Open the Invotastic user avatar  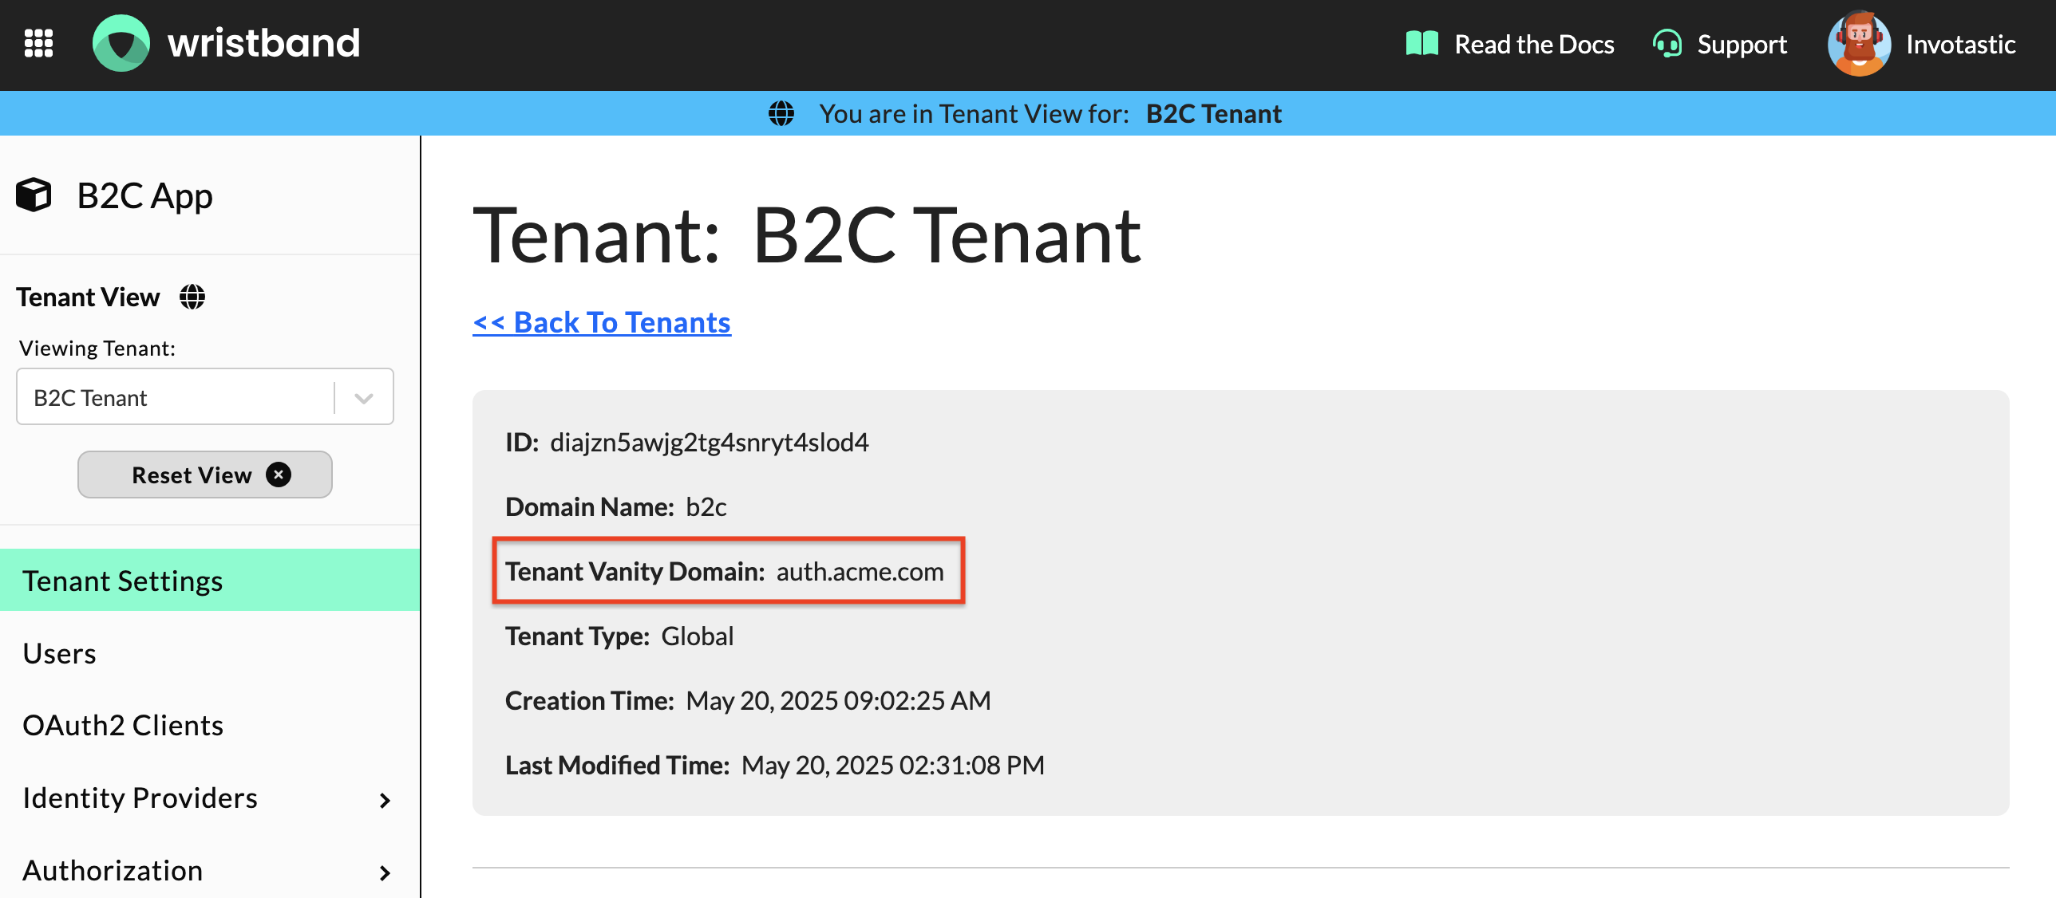click(1859, 44)
